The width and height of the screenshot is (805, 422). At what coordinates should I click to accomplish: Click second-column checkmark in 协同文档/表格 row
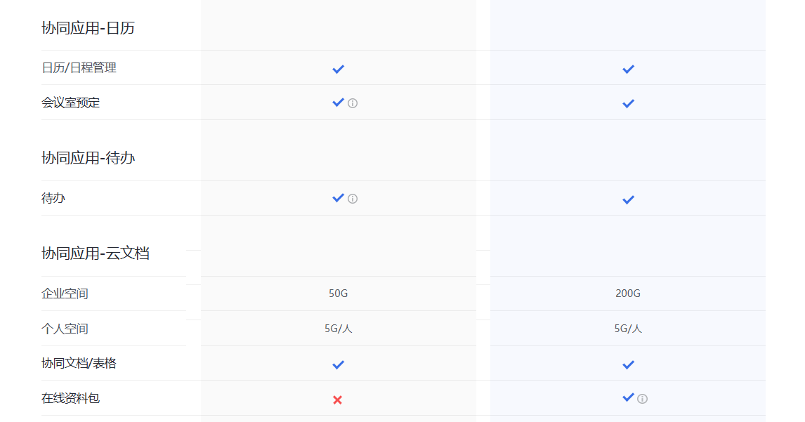pyautogui.click(x=628, y=364)
